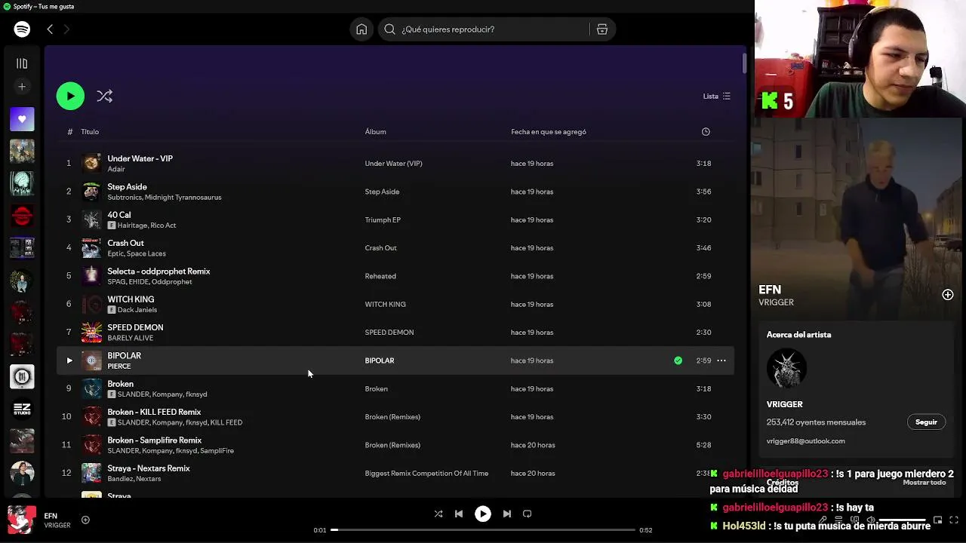This screenshot has width=966, height=543.
Task: Sort tracks by the Álbum column
Action: click(x=375, y=132)
